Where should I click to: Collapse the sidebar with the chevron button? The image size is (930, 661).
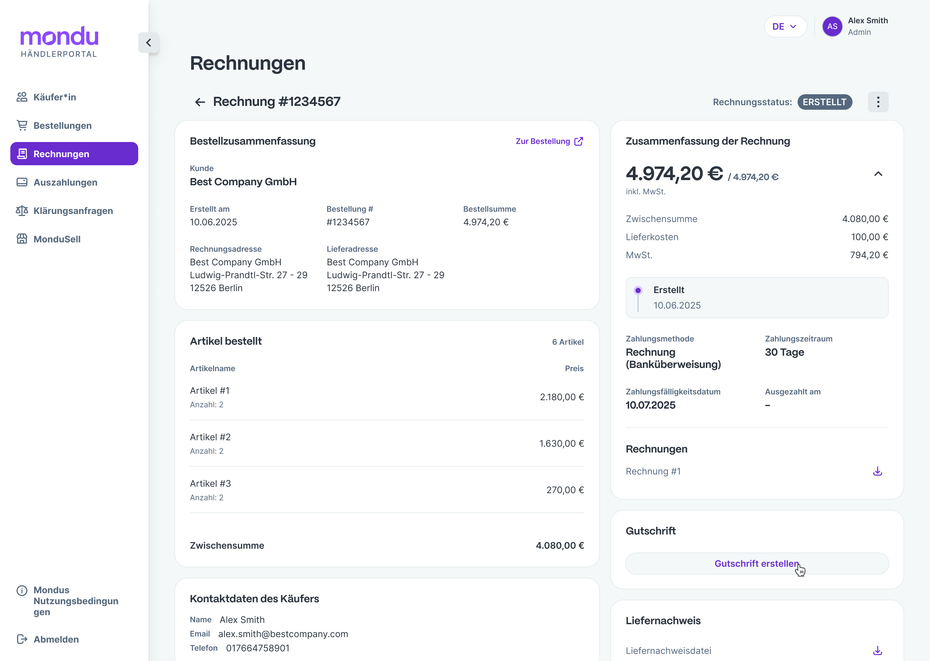coord(149,43)
